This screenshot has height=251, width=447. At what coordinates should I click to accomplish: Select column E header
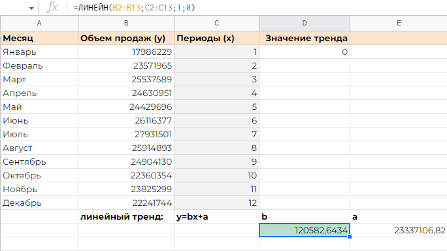[399, 23]
